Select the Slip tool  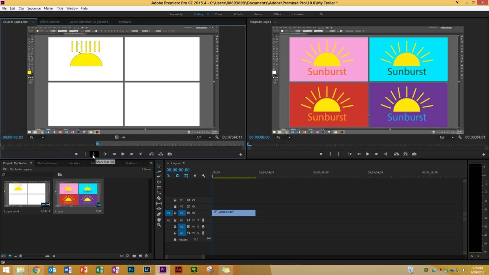tap(159, 203)
